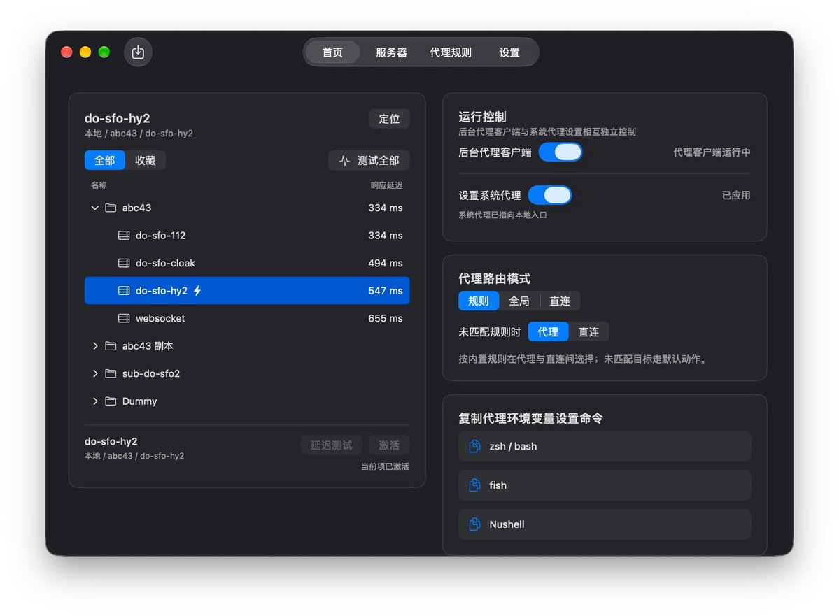Click the green zoom window button
The width and height of the screenshot is (839, 616).
click(x=104, y=52)
